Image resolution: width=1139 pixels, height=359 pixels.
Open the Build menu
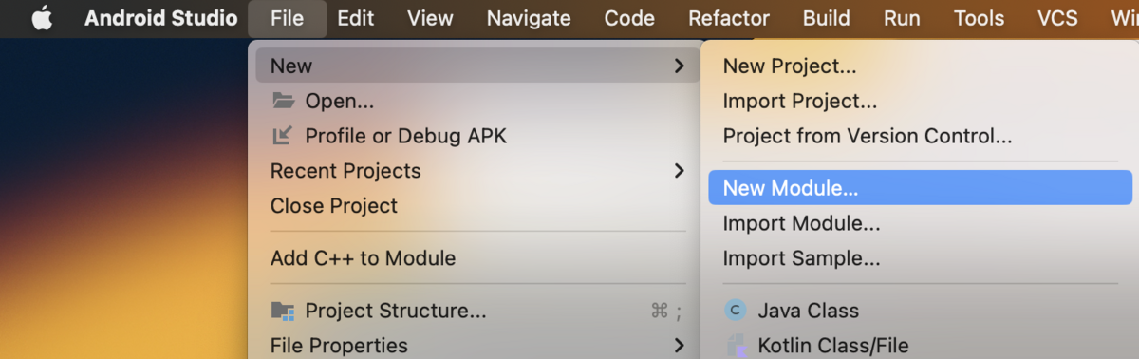(x=826, y=18)
